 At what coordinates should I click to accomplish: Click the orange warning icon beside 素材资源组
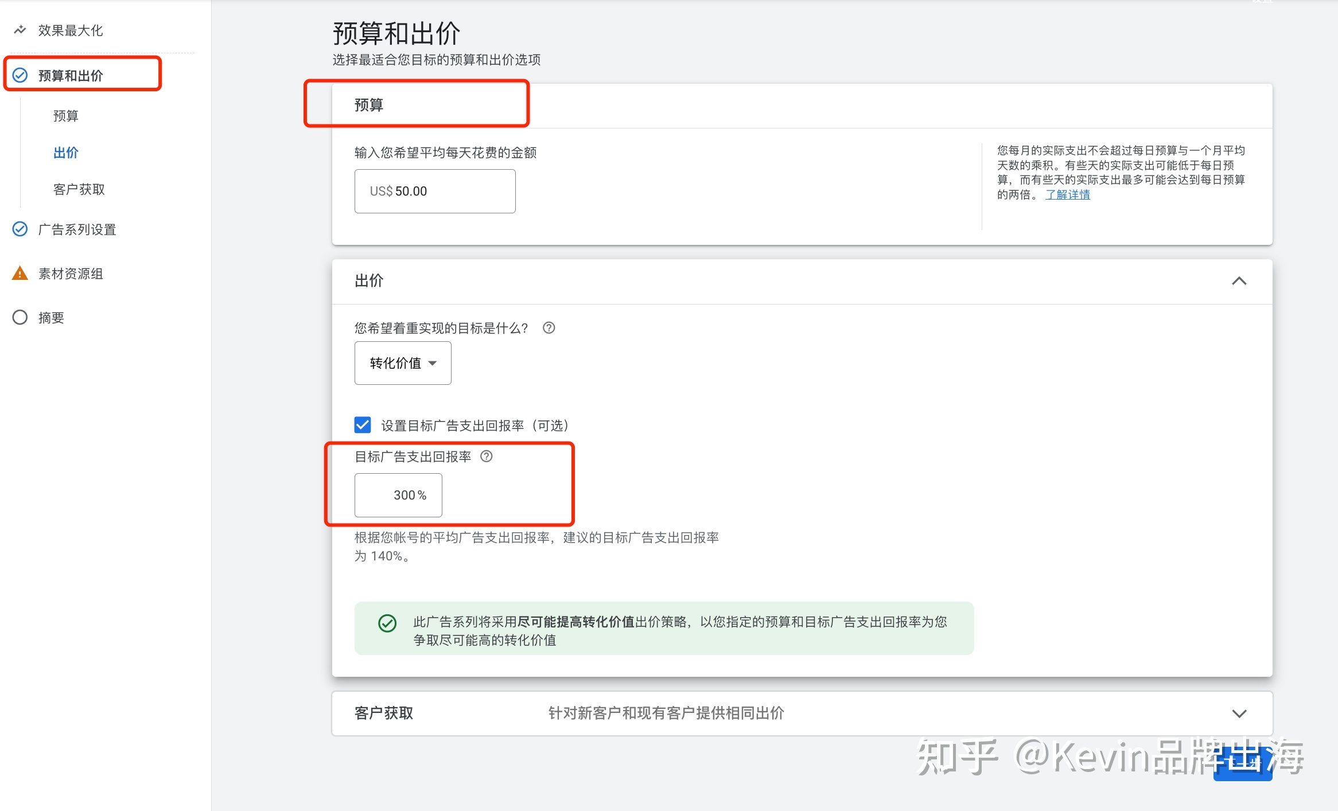[20, 273]
